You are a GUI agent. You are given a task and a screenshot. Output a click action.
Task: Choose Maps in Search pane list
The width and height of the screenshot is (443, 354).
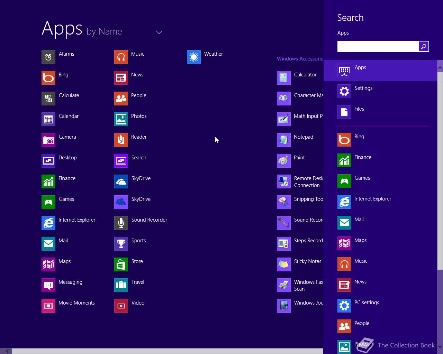(x=380, y=243)
